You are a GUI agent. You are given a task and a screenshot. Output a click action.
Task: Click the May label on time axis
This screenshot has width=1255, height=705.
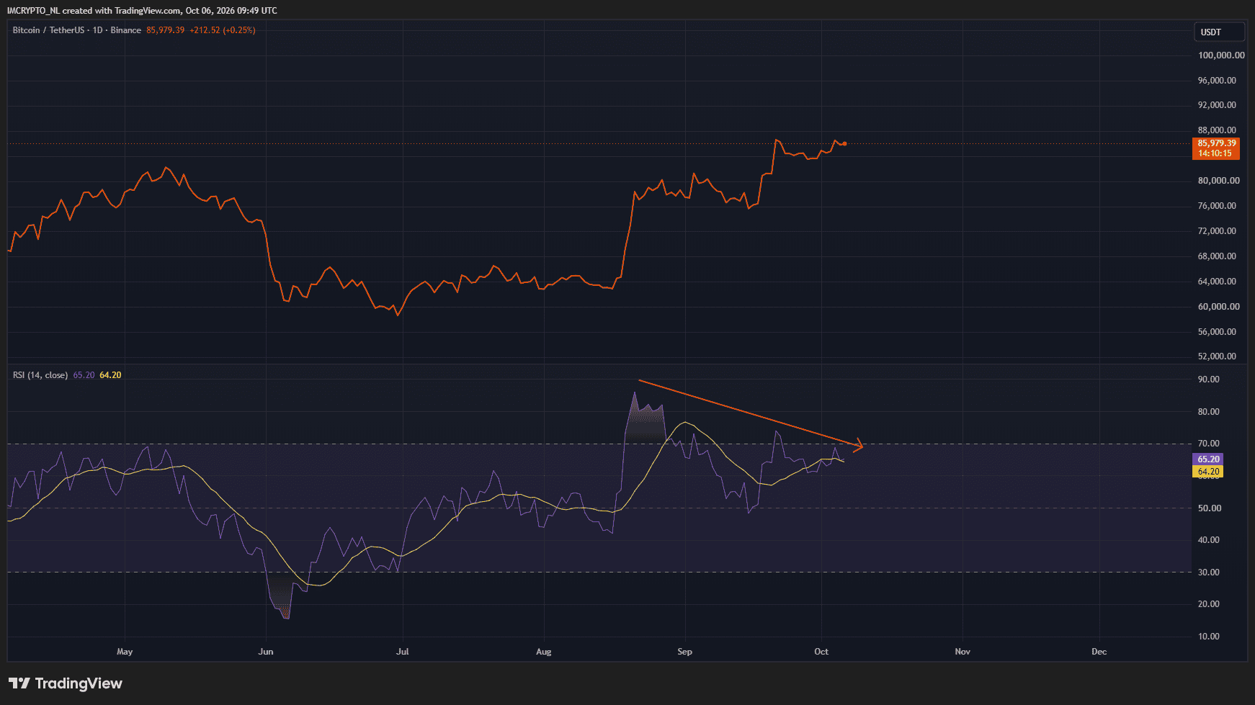click(x=125, y=652)
